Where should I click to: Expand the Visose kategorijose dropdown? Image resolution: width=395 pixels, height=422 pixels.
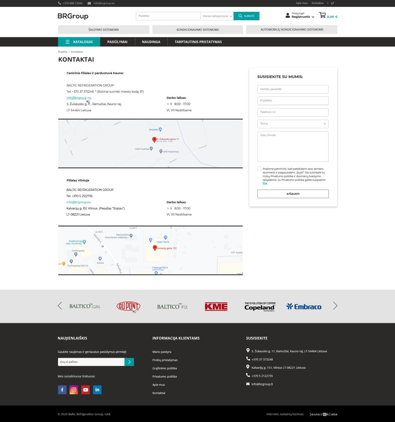pos(217,16)
